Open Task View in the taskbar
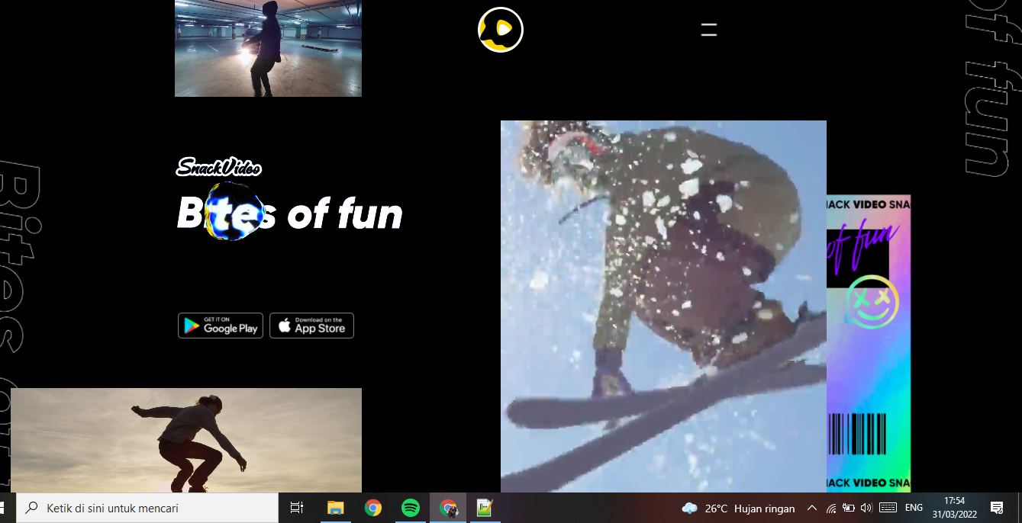 (x=297, y=508)
